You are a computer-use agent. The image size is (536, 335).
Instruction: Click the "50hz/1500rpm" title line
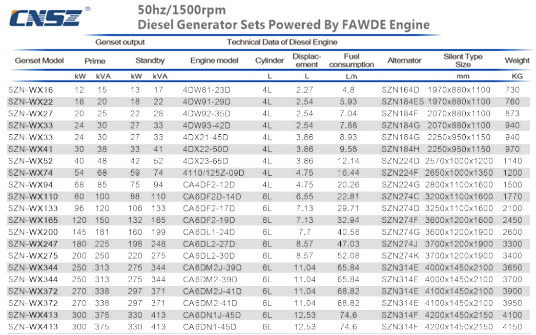point(181,10)
